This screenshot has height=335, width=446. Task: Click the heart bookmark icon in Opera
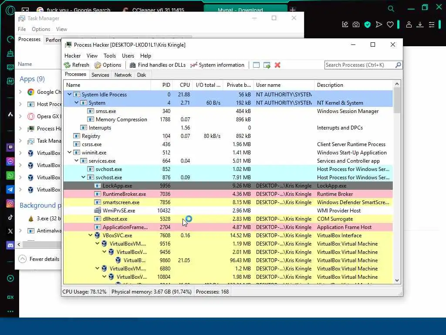point(390,25)
